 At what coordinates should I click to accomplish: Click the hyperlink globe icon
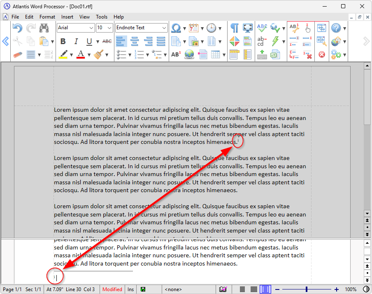[x=189, y=54]
